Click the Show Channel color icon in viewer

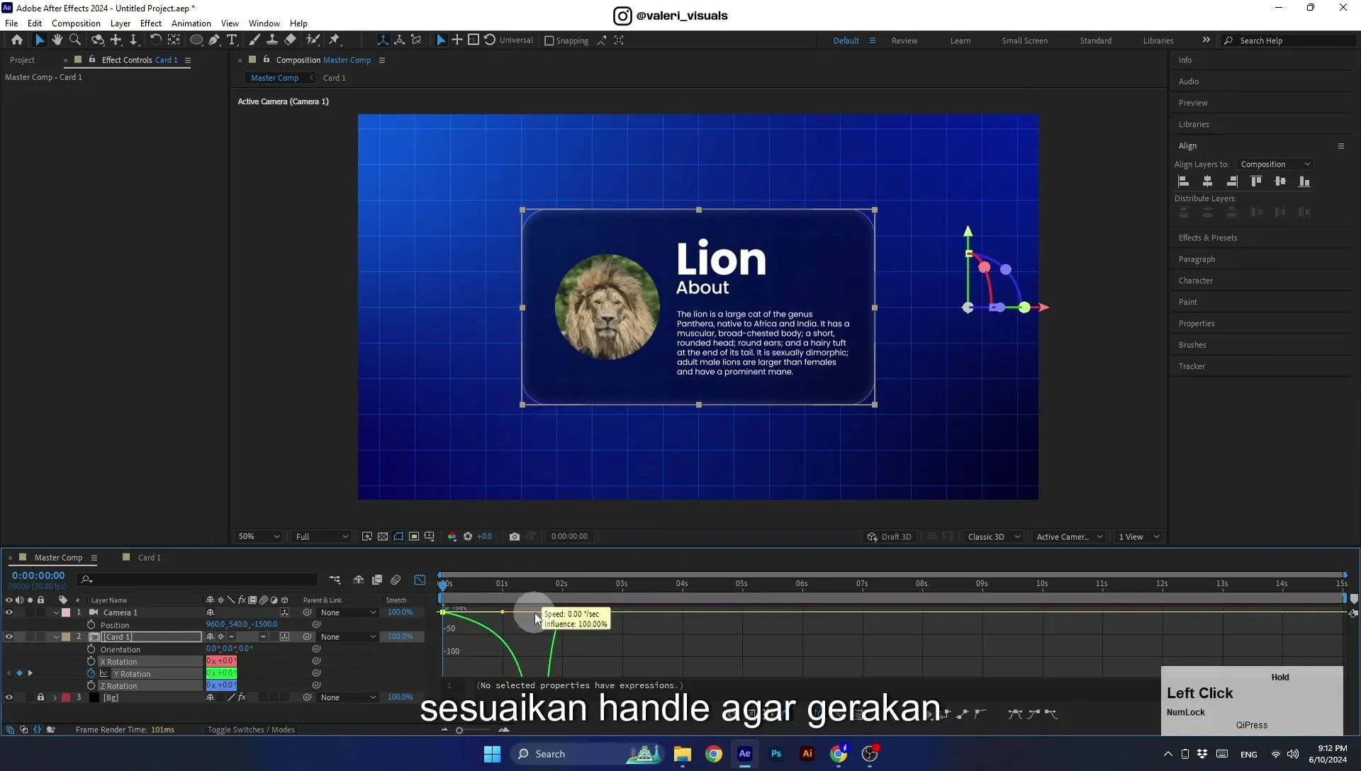(x=452, y=536)
